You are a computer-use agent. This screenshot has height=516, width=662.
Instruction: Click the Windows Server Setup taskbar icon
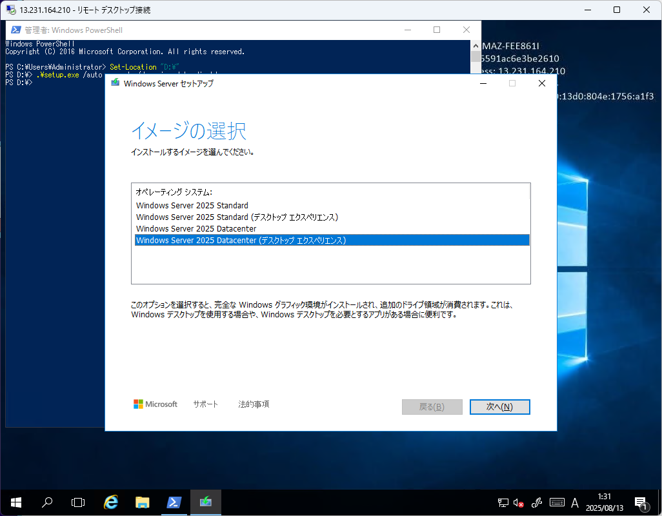[x=206, y=502]
